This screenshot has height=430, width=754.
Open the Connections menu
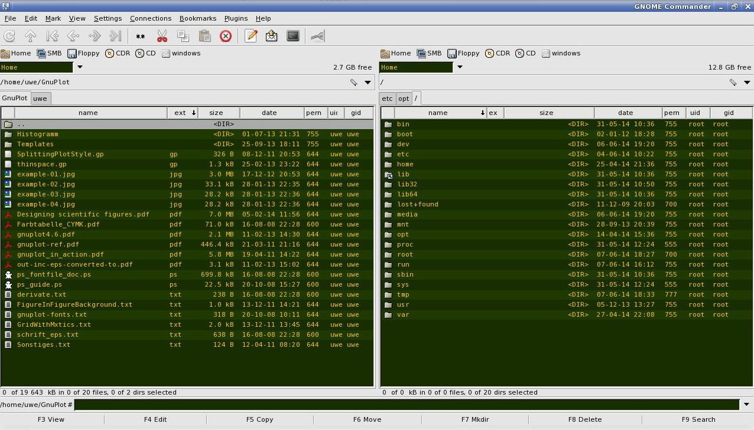pyautogui.click(x=151, y=18)
